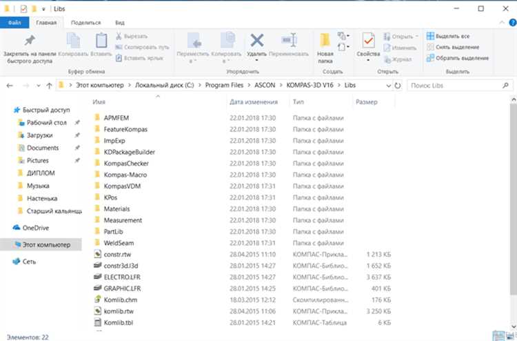This screenshot has width=517, height=341.
Task: Select the APMFEM folder
Action: (x=116, y=118)
